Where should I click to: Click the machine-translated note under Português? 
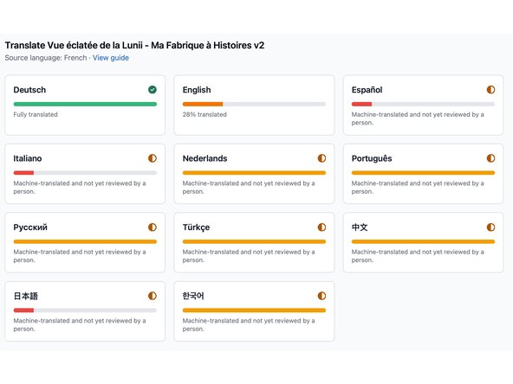tap(418, 188)
